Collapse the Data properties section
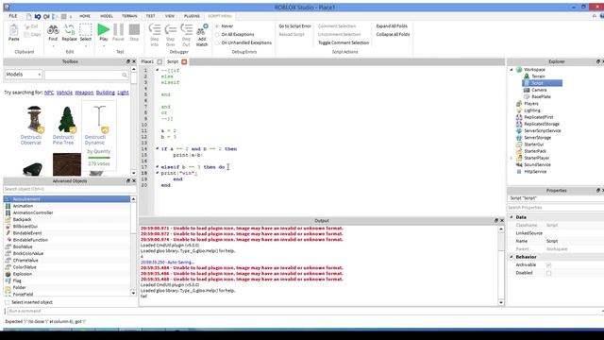This screenshot has height=340, width=604. coord(512,217)
